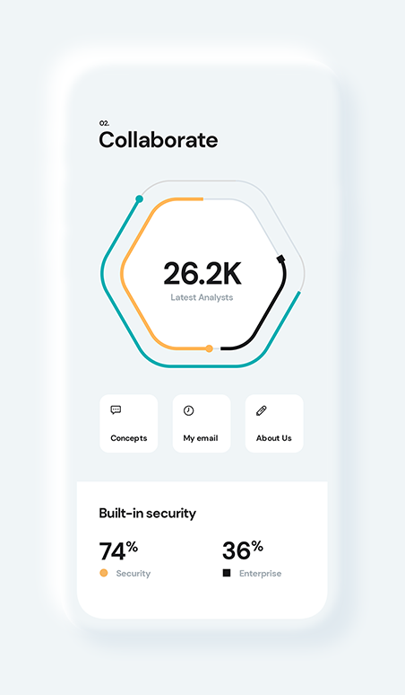
Task: Open the My email label
Action: (x=201, y=438)
